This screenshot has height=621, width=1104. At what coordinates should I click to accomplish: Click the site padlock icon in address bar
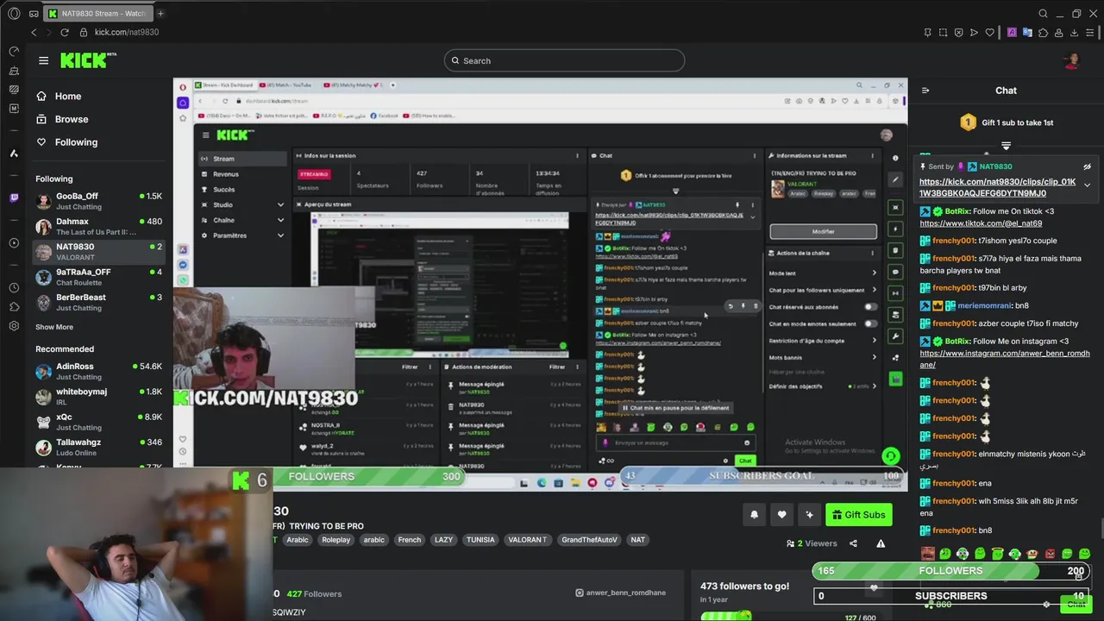click(x=84, y=32)
